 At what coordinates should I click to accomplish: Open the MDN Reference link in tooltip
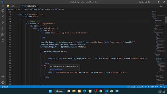[x=56, y=69]
